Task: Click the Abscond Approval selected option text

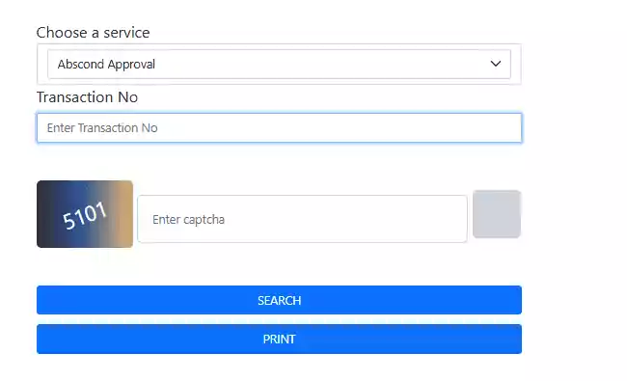Action: point(106,64)
